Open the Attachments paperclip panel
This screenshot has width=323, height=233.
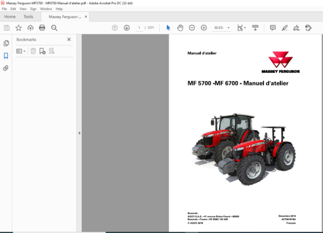pyautogui.click(x=6, y=68)
